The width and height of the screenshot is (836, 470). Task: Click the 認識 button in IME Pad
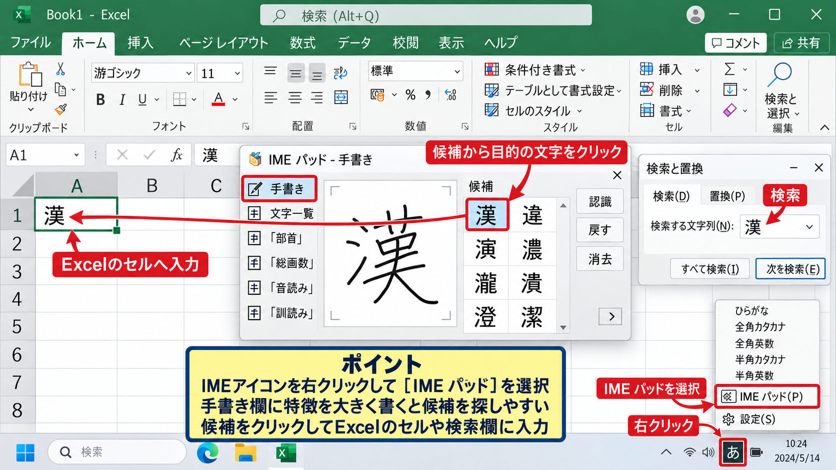click(600, 202)
